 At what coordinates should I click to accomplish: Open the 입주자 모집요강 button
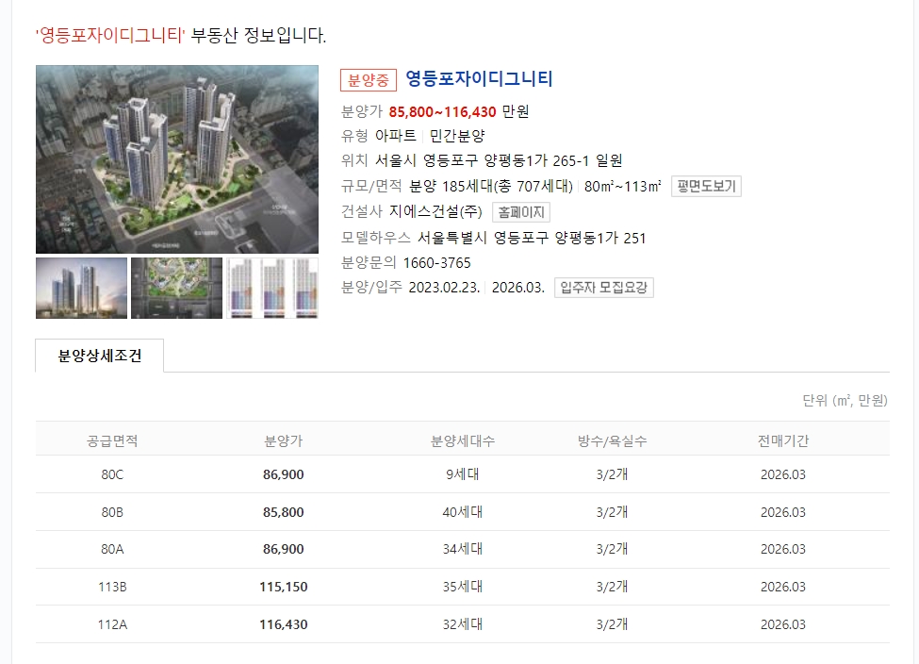point(603,288)
